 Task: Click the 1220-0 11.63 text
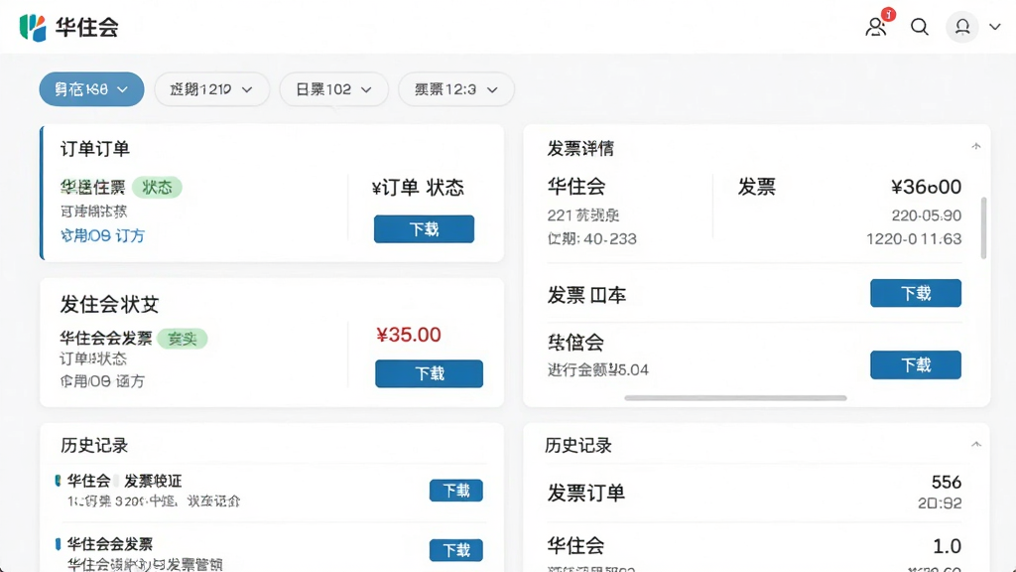point(914,238)
